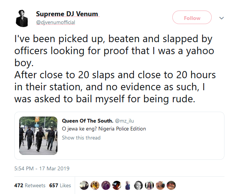Screen dimensions: 238x194
Task: Follow Supreme DJ Venum
Action: (x=192, y=18)
